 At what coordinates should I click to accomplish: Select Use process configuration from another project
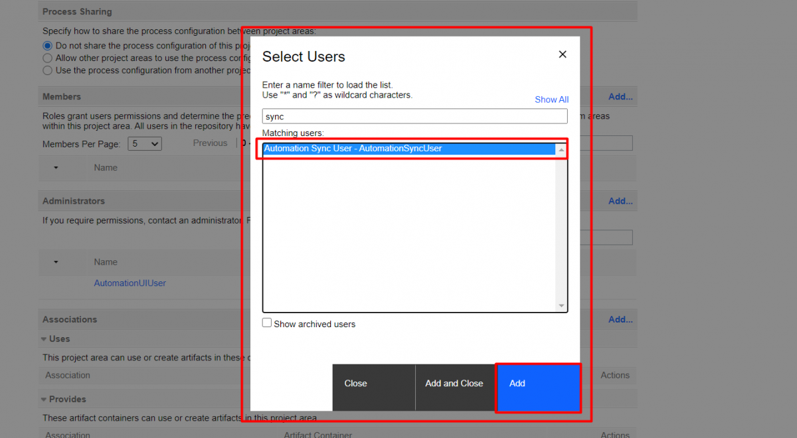47,70
